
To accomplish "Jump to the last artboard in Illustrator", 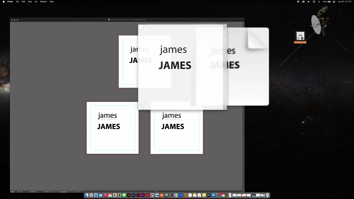I will click(x=48, y=192).
